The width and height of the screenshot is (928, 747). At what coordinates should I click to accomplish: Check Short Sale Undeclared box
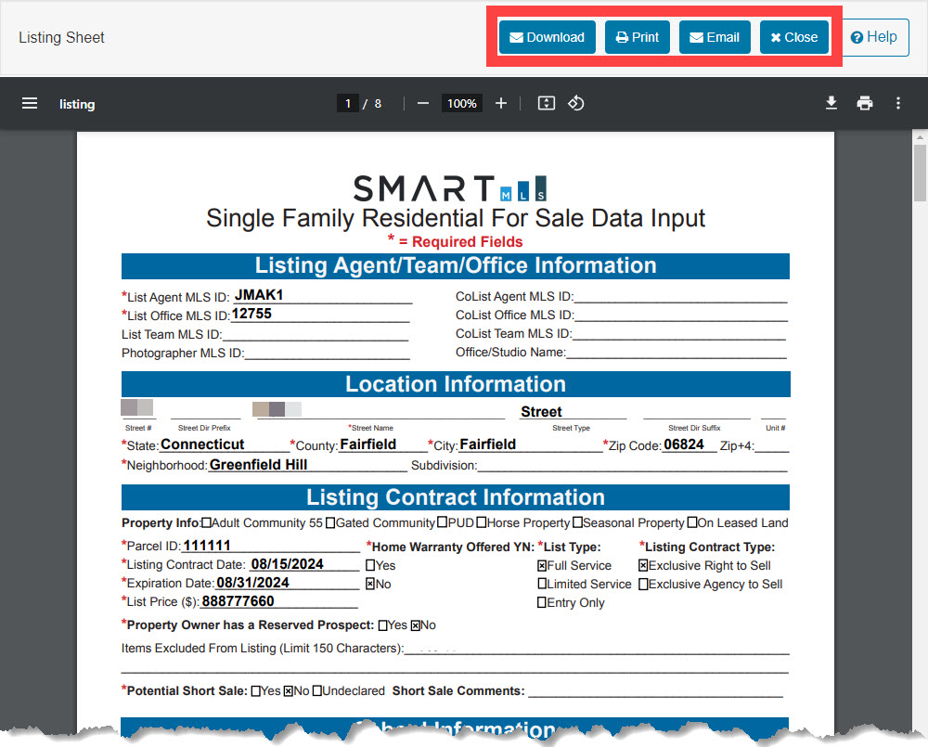tap(317, 691)
